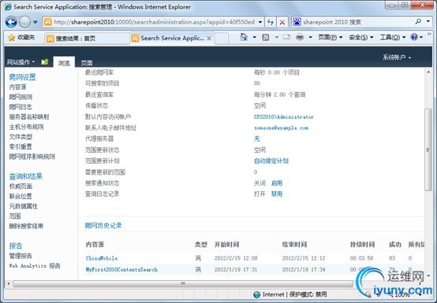Click the 无 proxy server link

click(x=256, y=139)
